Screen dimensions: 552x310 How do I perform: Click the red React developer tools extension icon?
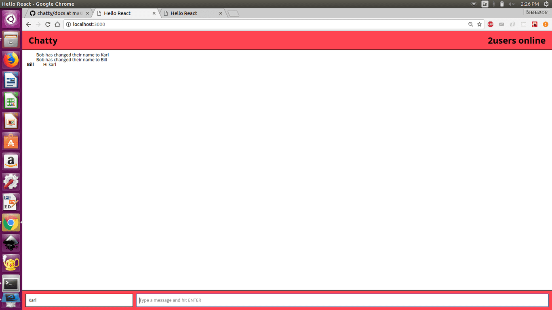(535, 24)
